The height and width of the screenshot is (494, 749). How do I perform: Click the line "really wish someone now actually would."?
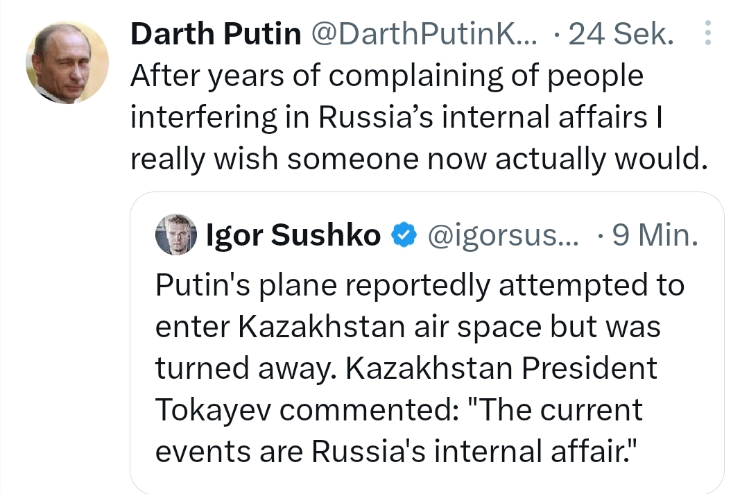click(x=417, y=159)
